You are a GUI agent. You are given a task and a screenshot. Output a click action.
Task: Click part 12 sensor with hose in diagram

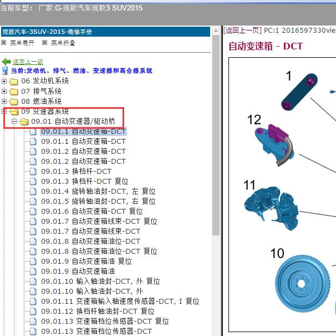[x=274, y=146]
